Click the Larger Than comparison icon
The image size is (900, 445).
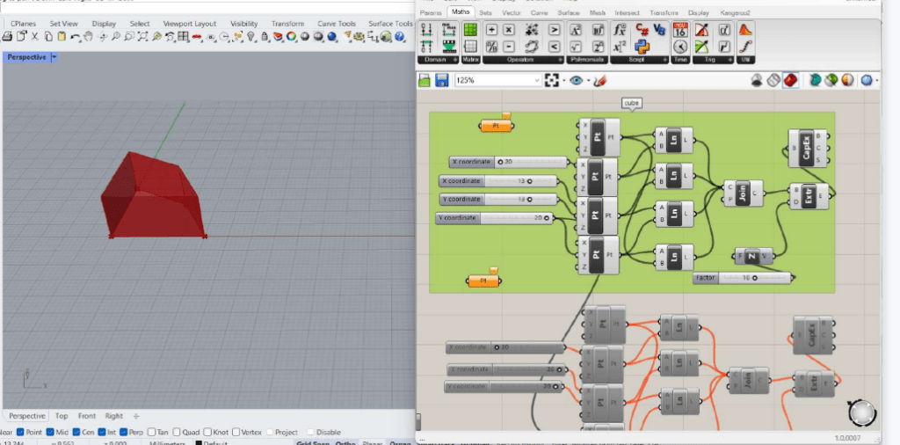(x=555, y=29)
